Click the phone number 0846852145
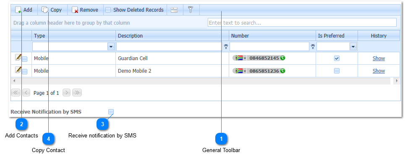 (264, 58)
